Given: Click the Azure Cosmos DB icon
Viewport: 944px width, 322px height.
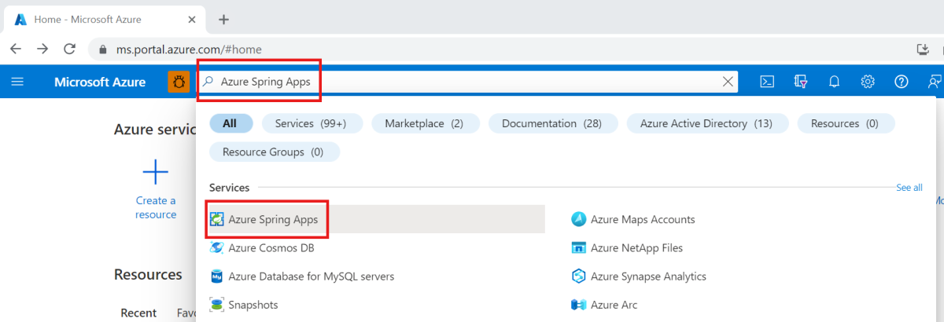Looking at the screenshot, I should [x=216, y=247].
